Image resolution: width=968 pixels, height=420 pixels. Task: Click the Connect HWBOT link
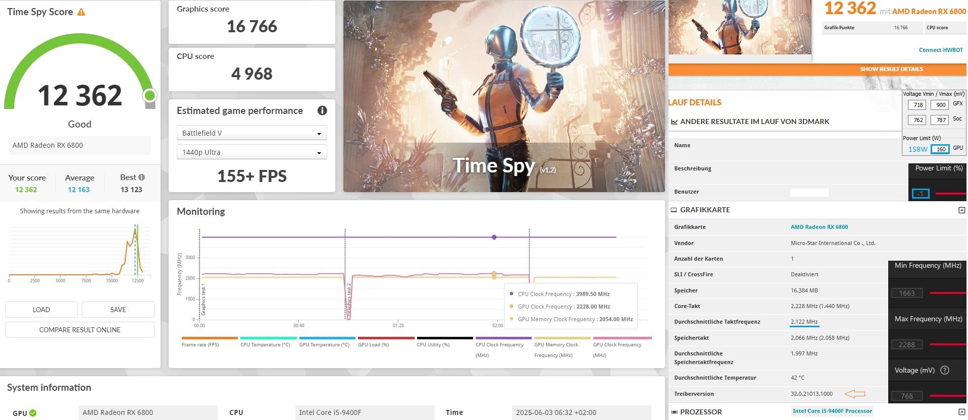pos(941,50)
